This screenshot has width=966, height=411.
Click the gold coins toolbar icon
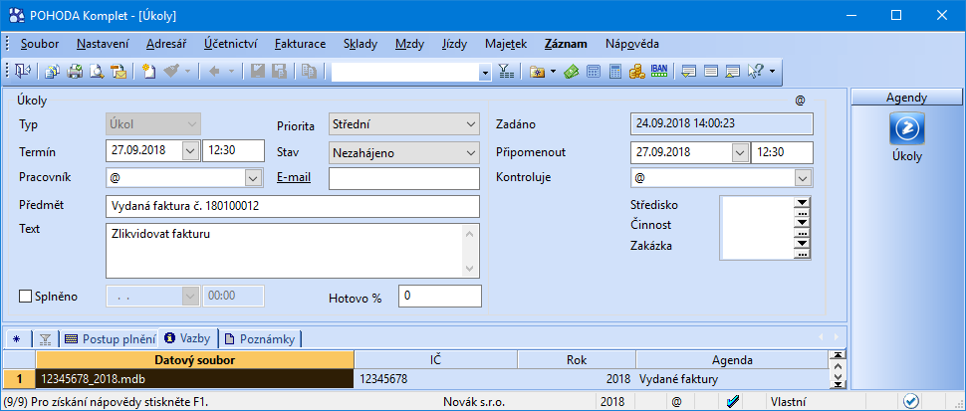pyautogui.click(x=636, y=72)
